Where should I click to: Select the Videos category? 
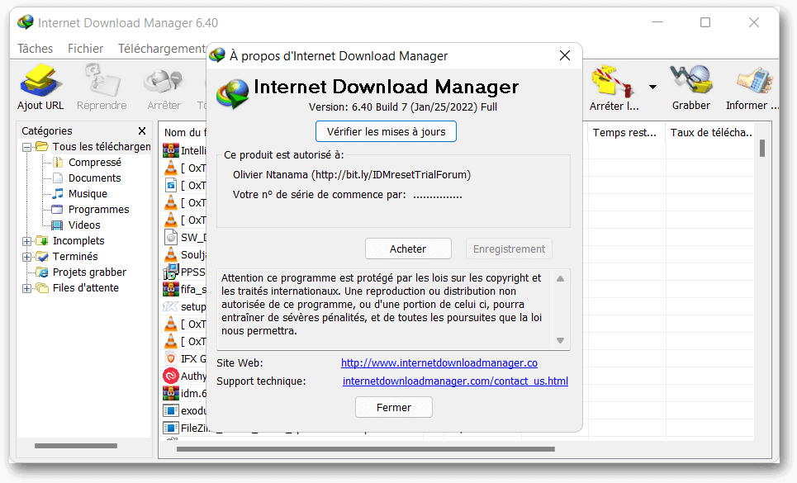pyautogui.click(x=84, y=225)
